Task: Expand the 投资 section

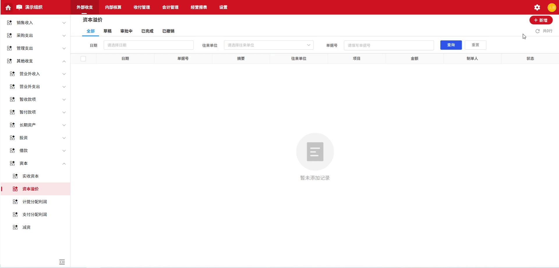Action: pos(64,137)
